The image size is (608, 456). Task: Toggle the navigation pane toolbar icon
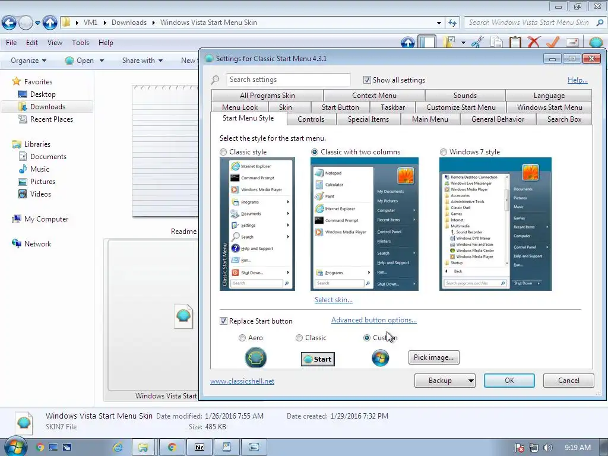[427, 42]
